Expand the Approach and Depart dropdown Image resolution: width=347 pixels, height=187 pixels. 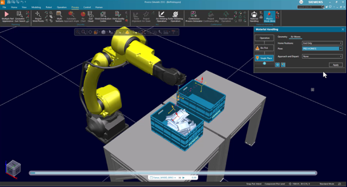point(323,56)
